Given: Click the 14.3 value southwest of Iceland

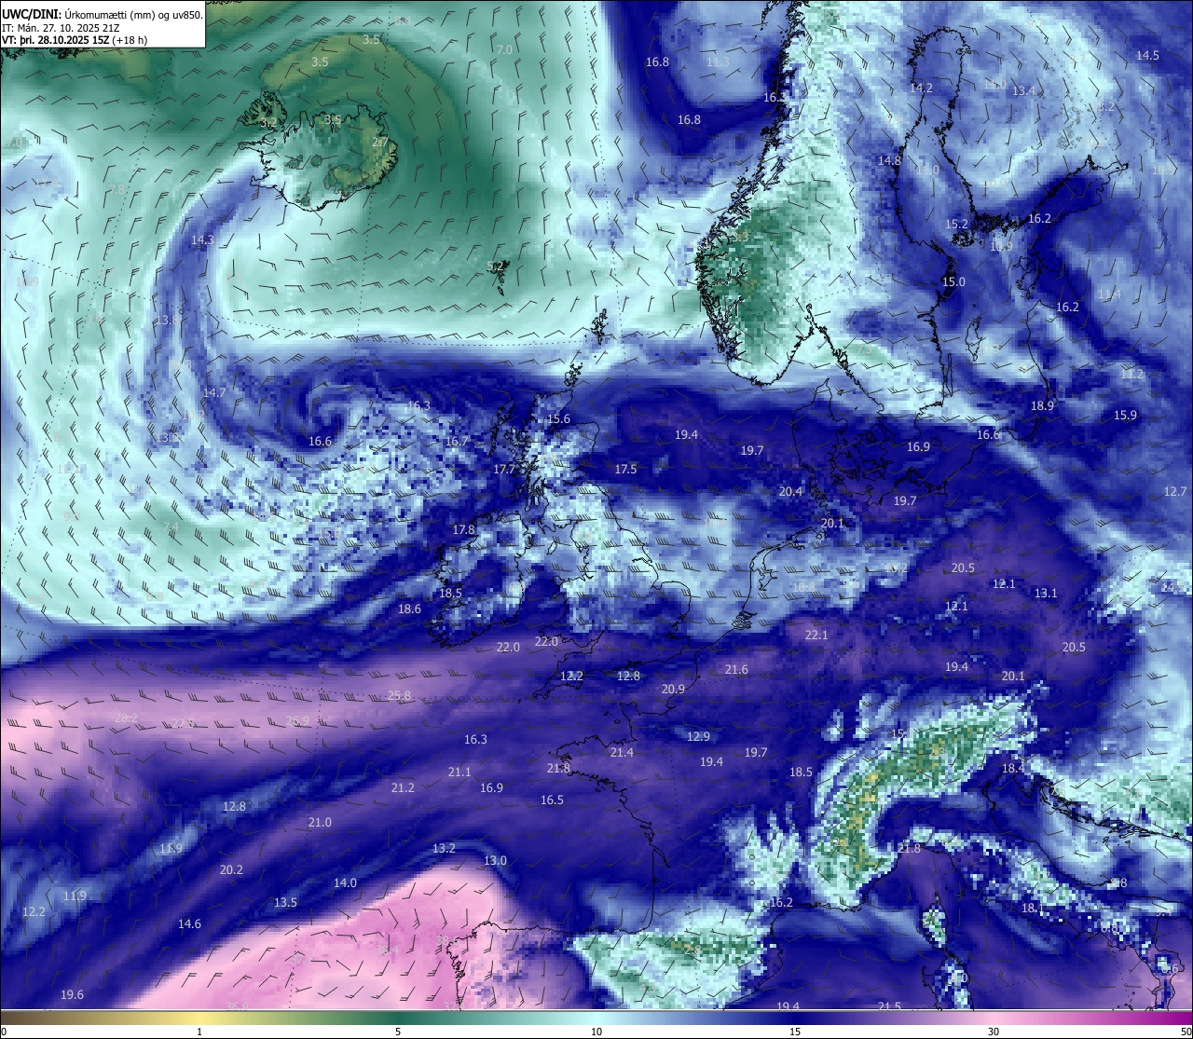Looking at the screenshot, I should pos(202,239).
